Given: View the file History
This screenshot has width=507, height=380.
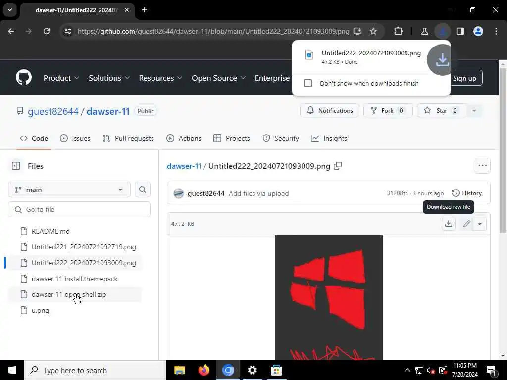Looking at the screenshot, I should tap(467, 193).
